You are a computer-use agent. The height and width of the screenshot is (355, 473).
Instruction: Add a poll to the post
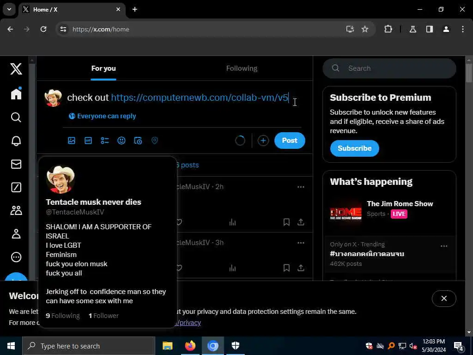[x=105, y=141]
